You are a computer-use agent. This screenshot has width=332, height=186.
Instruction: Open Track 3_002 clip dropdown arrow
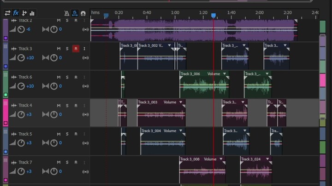pyautogui.click(x=169, y=45)
